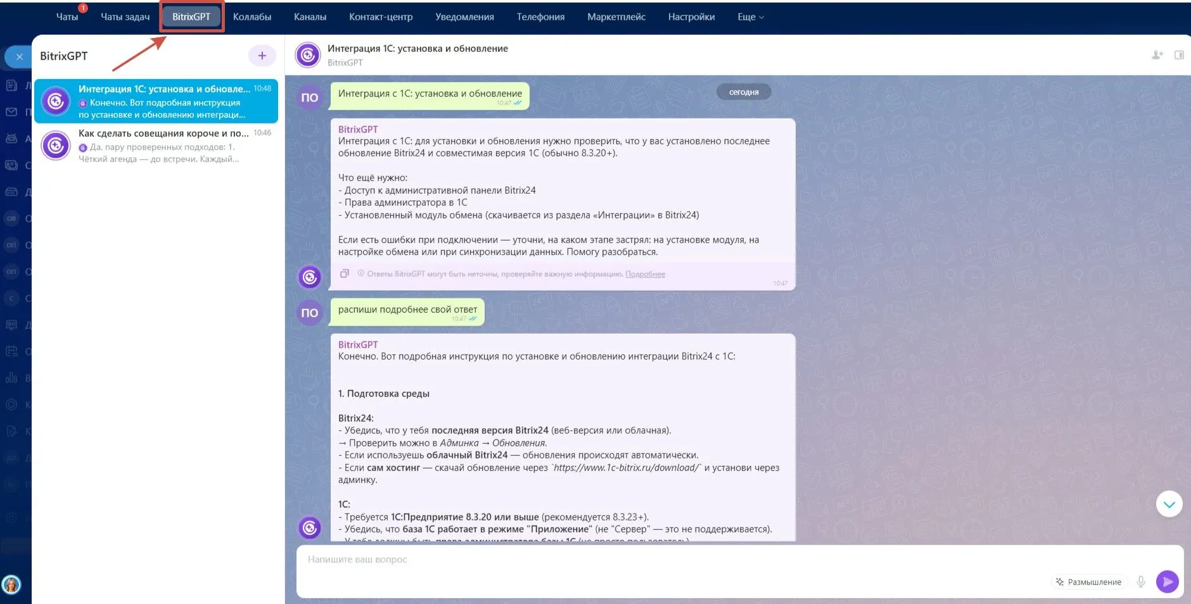Toggle the Размышление thinking mode
The width and height of the screenshot is (1191, 604).
tap(1088, 582)
